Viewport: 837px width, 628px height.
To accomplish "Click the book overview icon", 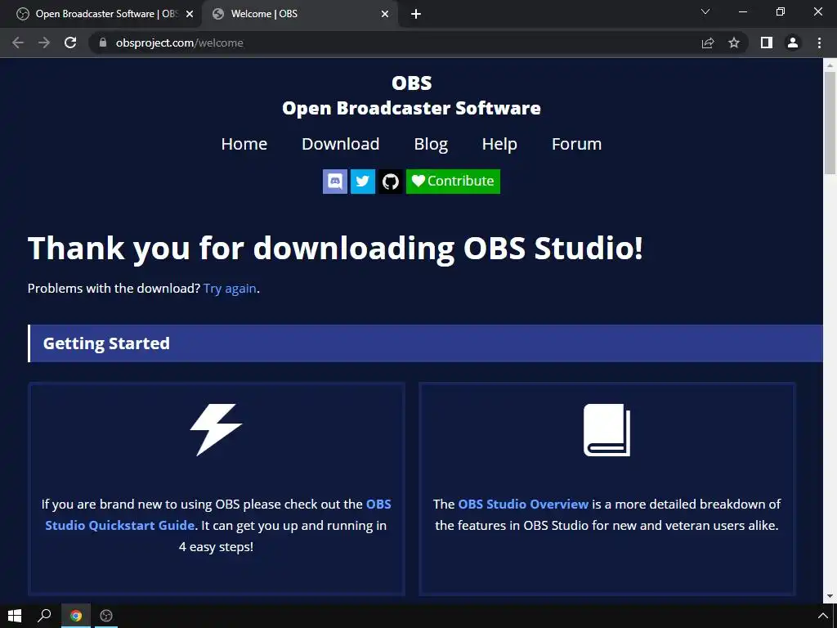I will 607,430.
